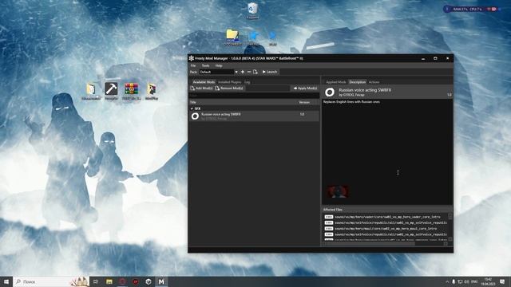Click the RAM CPU monitor widget
Viewport: 511px width, 287px height.
tap(472, 9)
